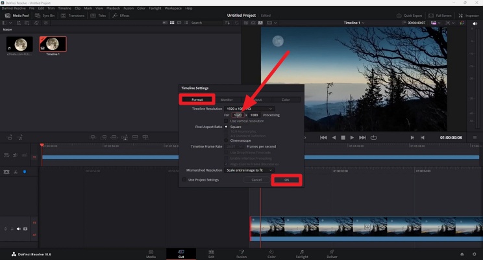
Task: Mute audio with the speaker icon
Action: (475, 23)
